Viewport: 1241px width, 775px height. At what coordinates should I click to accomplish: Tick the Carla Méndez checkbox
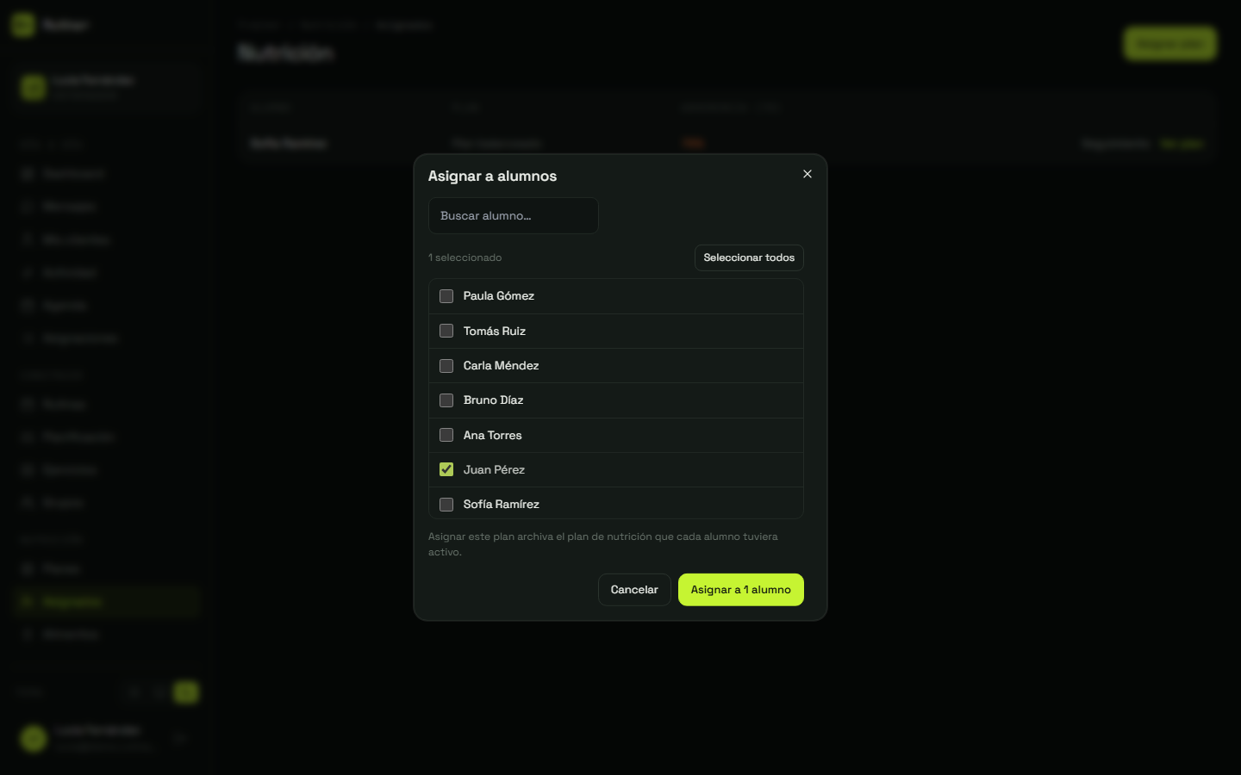[446, 366]
